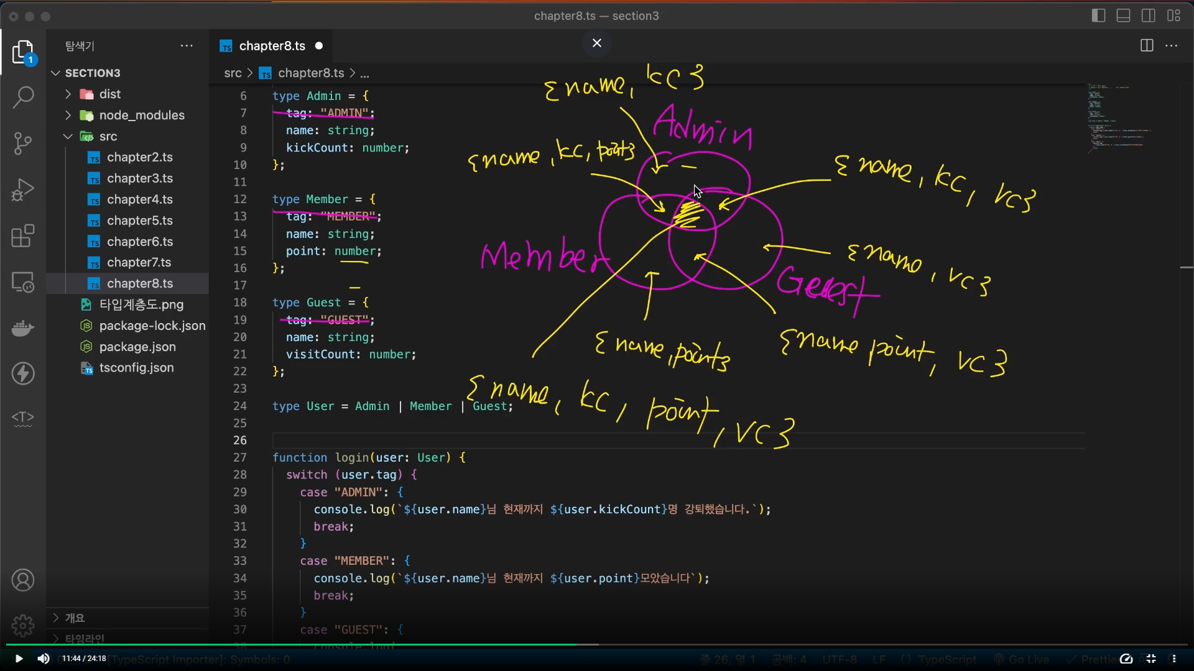Open the Manage gear icon
Image resolution: width=1194 pixels, height=671 pixels.
(23, 625)
